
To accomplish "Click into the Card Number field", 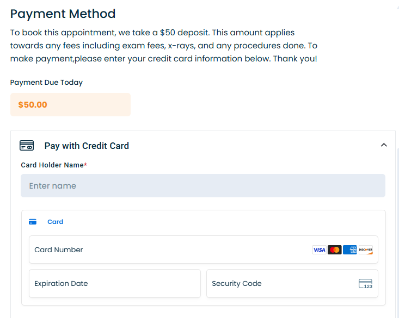I will coord(163,250).
